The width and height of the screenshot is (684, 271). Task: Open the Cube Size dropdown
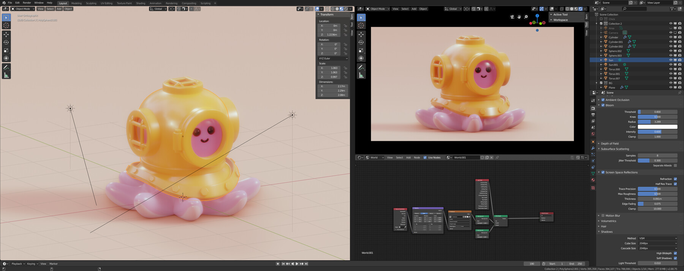(x=657, y=243)
